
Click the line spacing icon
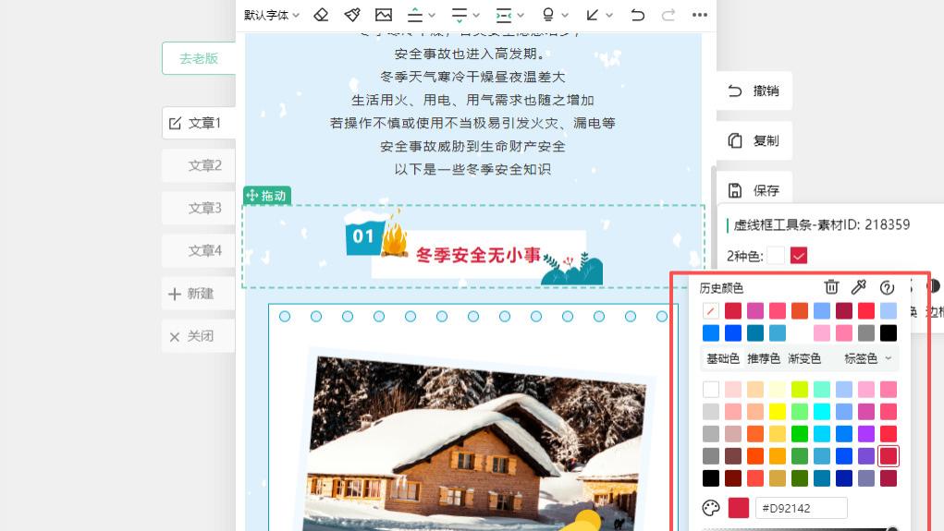(504, 15)
